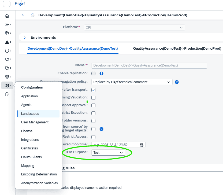The width and height of the screenshot is (223, 195).
Task: Open Integrations menu item
Action: 30,140
